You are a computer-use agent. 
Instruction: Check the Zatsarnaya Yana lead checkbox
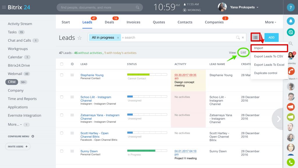(62, 115)
